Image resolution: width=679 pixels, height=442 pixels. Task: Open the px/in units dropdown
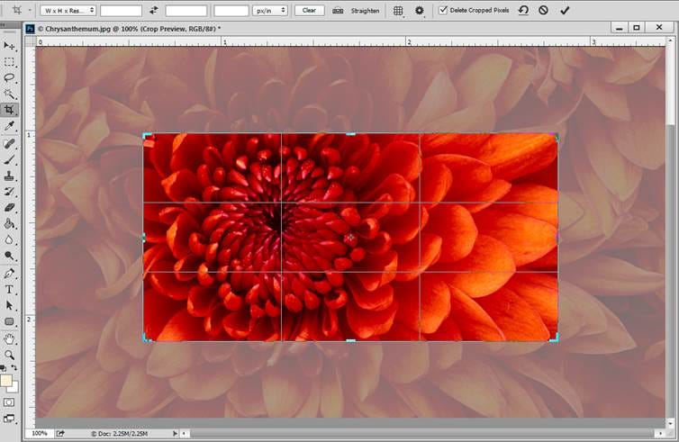point(270,11)
